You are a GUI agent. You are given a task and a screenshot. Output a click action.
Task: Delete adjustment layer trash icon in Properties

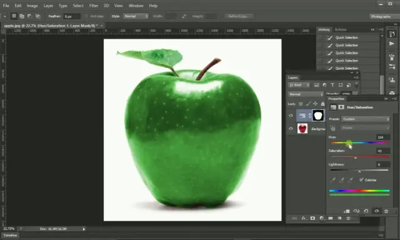click(386, 211)
